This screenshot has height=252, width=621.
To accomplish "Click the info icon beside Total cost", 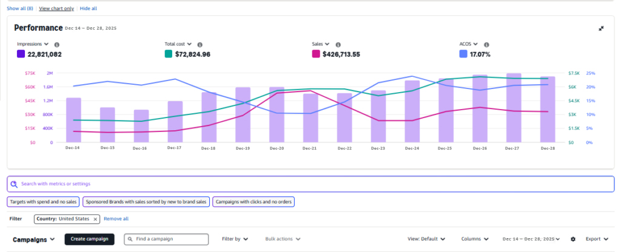I will (200, 44).
